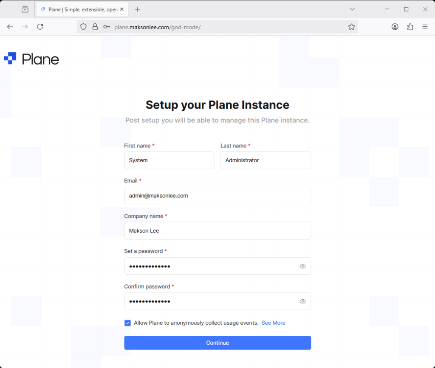
Task: Select the Plane browser tab
Action: (82, 9)
